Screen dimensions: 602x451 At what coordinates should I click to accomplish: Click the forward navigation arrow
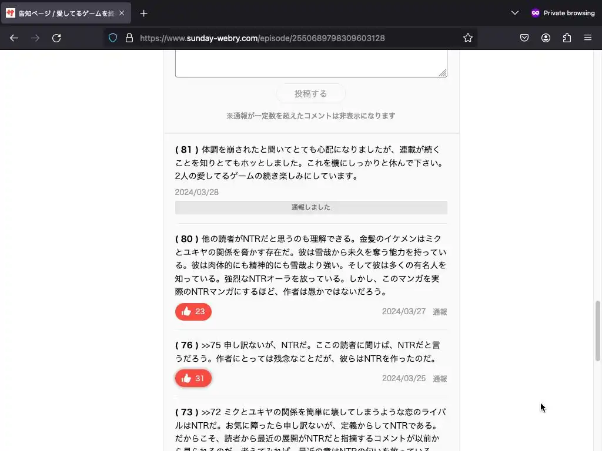(x=35, y=38)
